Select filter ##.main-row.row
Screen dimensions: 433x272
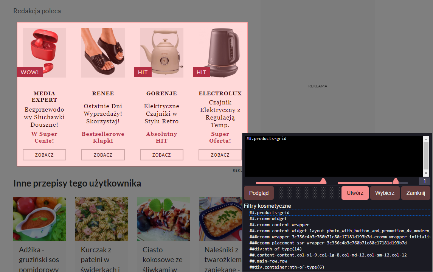tap(340, 261)
